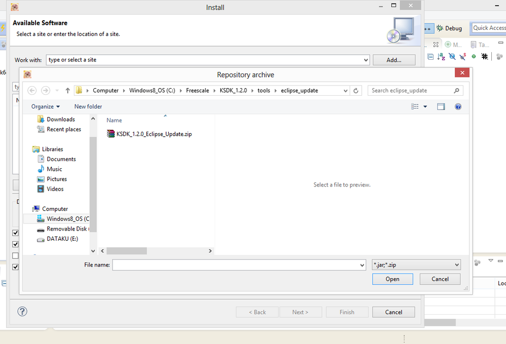Image resolution: width=506 pixels, height=344 pixels.
Task: Select the KSDK zip file icon
Action: (x=111, y=134)
